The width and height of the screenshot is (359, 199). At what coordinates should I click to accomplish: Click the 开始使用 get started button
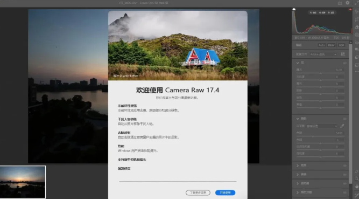pyautogui.click(x=226, y=193)
